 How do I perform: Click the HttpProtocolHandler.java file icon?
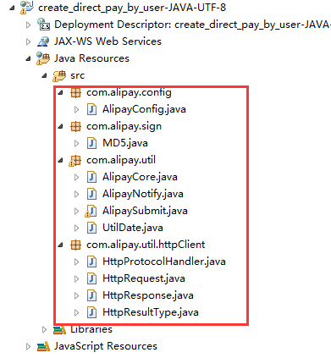91,262
